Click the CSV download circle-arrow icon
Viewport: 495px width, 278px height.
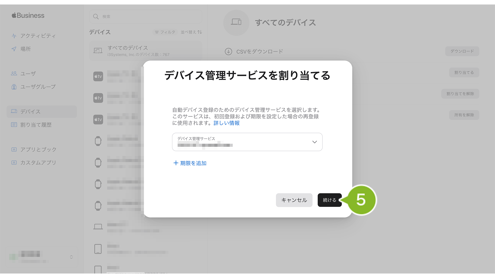(x=228, y=51)
